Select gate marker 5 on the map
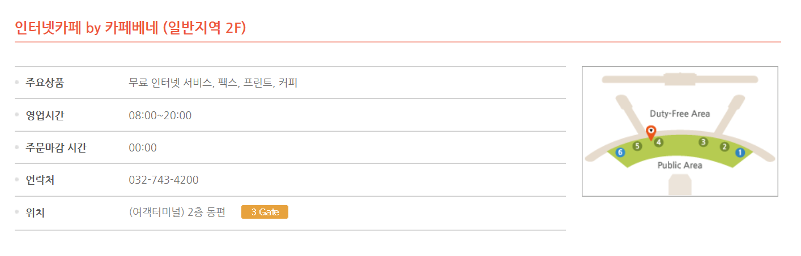 click(x=637, y=146)
